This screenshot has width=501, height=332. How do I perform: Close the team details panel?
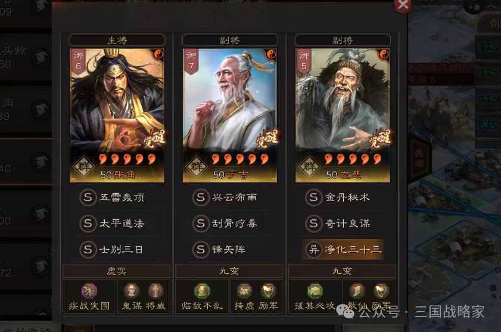[x=403, y=5]
